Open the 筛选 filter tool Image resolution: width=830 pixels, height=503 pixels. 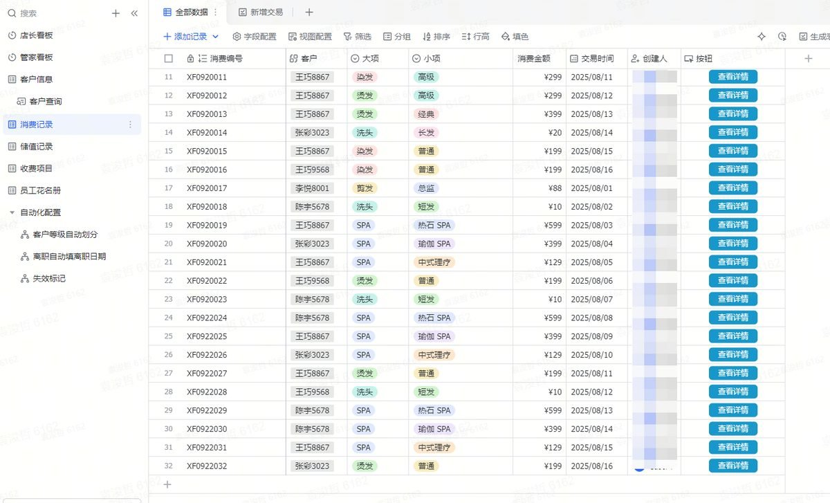(358, 37)
